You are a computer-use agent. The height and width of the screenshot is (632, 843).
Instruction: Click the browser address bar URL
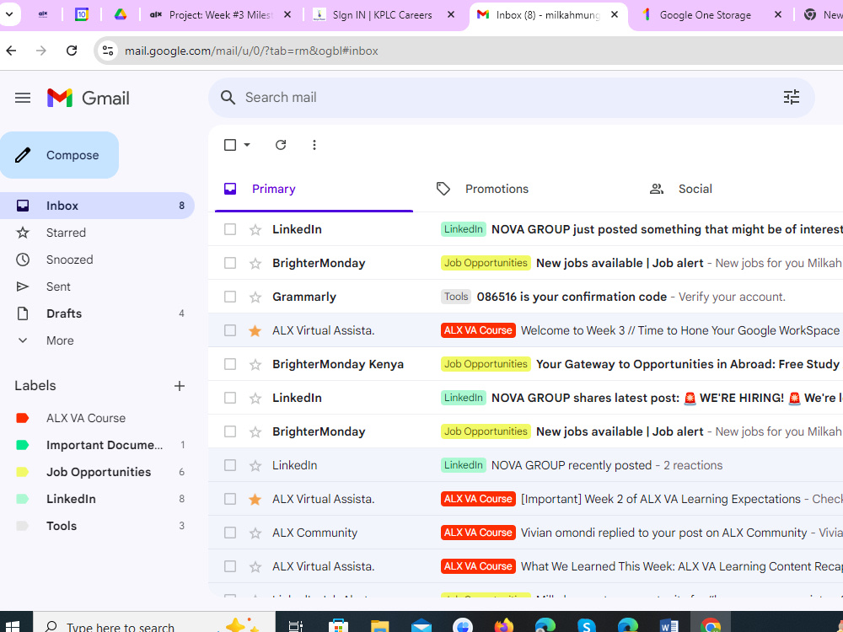click(x=251, y=51)
